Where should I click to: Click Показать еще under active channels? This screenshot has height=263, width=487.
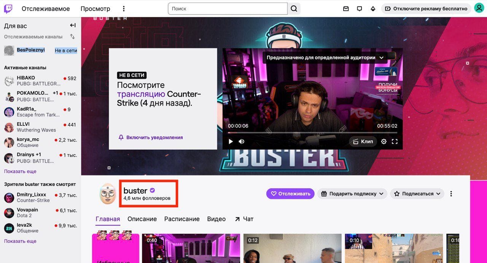pos(19,171)
